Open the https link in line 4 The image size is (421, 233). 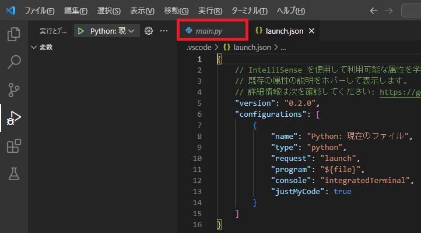[400, 92]
